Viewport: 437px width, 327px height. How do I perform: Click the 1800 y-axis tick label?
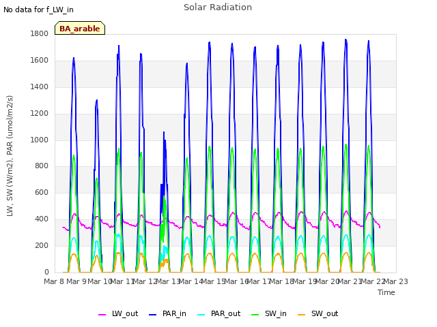[x=40, y=33]
